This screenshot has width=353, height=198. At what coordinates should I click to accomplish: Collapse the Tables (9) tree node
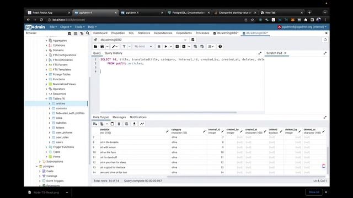[x=46, y=98]
